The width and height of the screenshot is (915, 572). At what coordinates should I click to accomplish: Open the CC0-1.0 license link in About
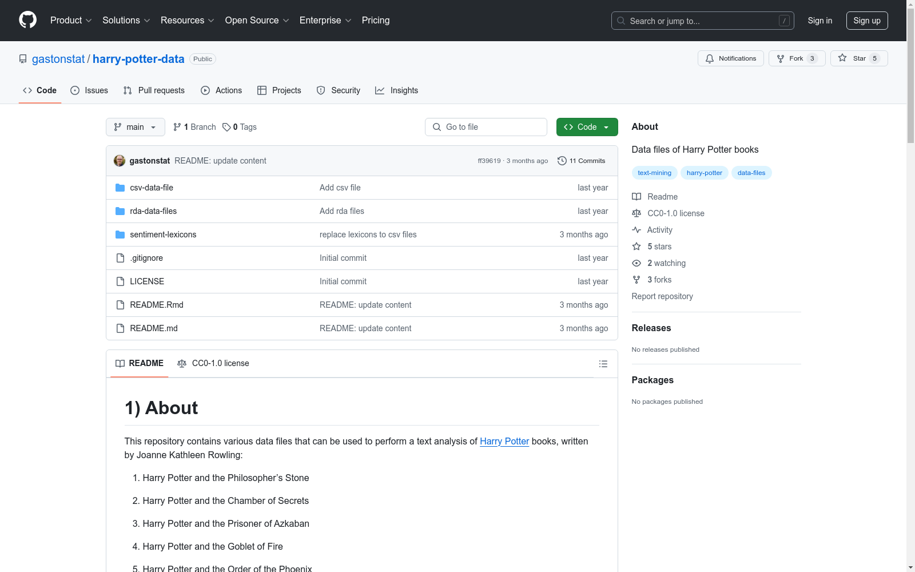pos(668,213)
